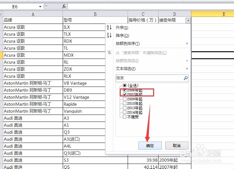Expand the 文本筛选 submenu arrow
This screenshot has height=169, width=234.
coord(187,69)
